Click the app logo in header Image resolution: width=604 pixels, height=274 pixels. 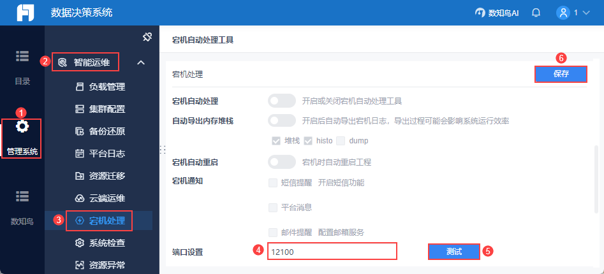point(25,13)
